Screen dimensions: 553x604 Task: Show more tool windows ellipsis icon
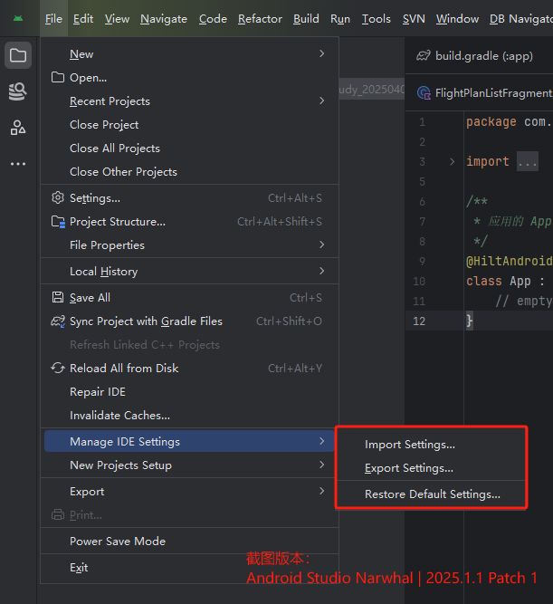(x=18, y=164)
